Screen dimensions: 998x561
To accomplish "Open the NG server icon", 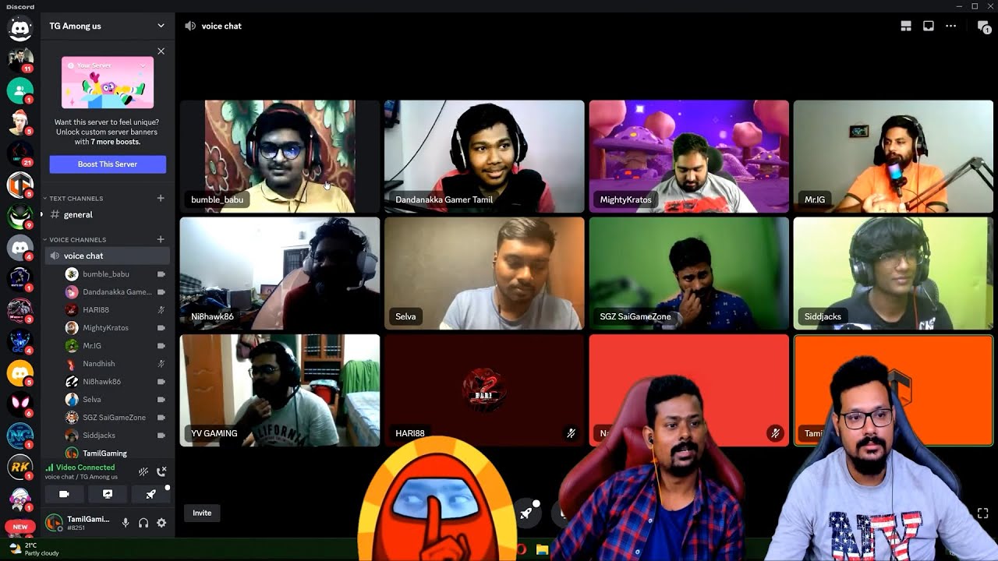I will (x=19, y=436).
